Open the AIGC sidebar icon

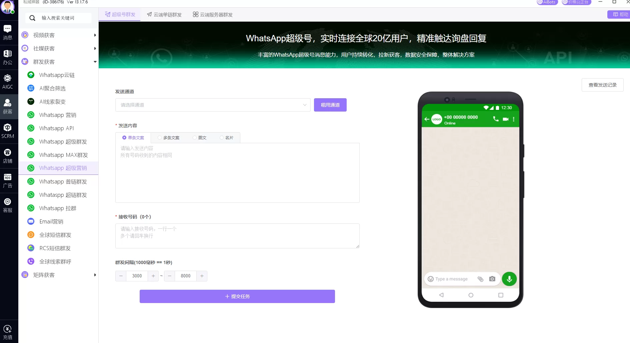pyautogui.click(x=7, y=82)
